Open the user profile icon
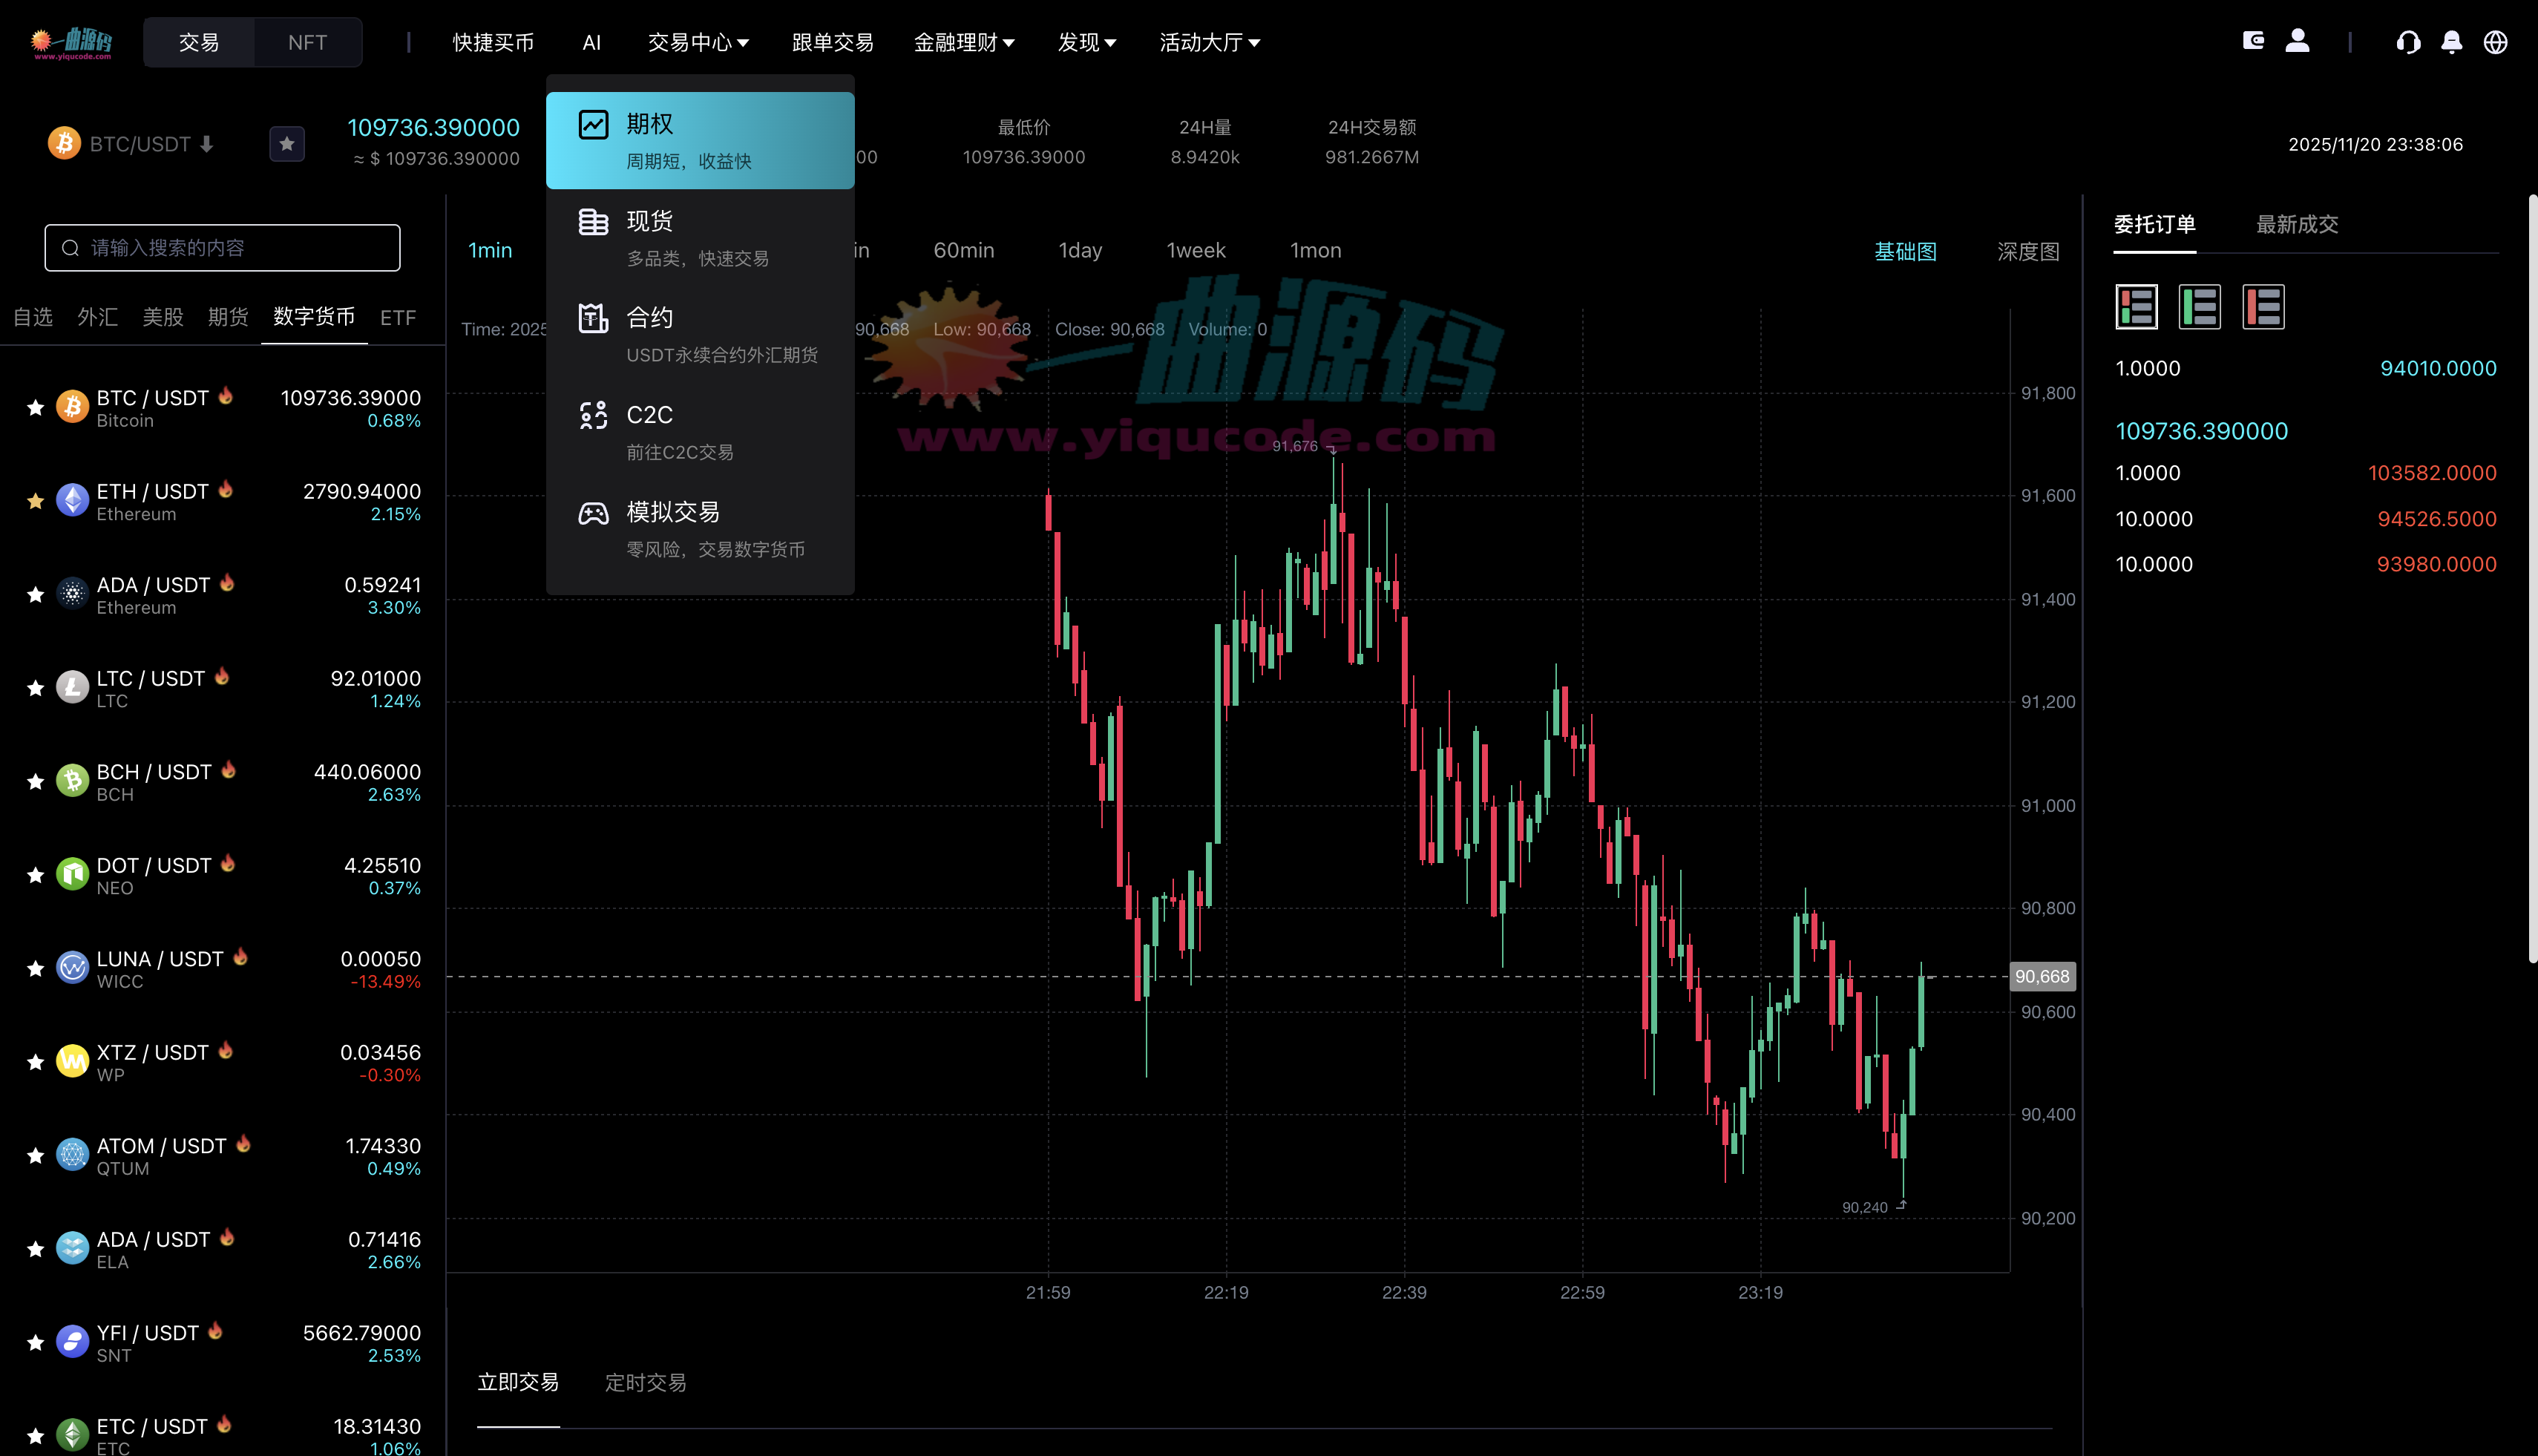This screenshot has width=2538, height=1456. pos(2297,41)
